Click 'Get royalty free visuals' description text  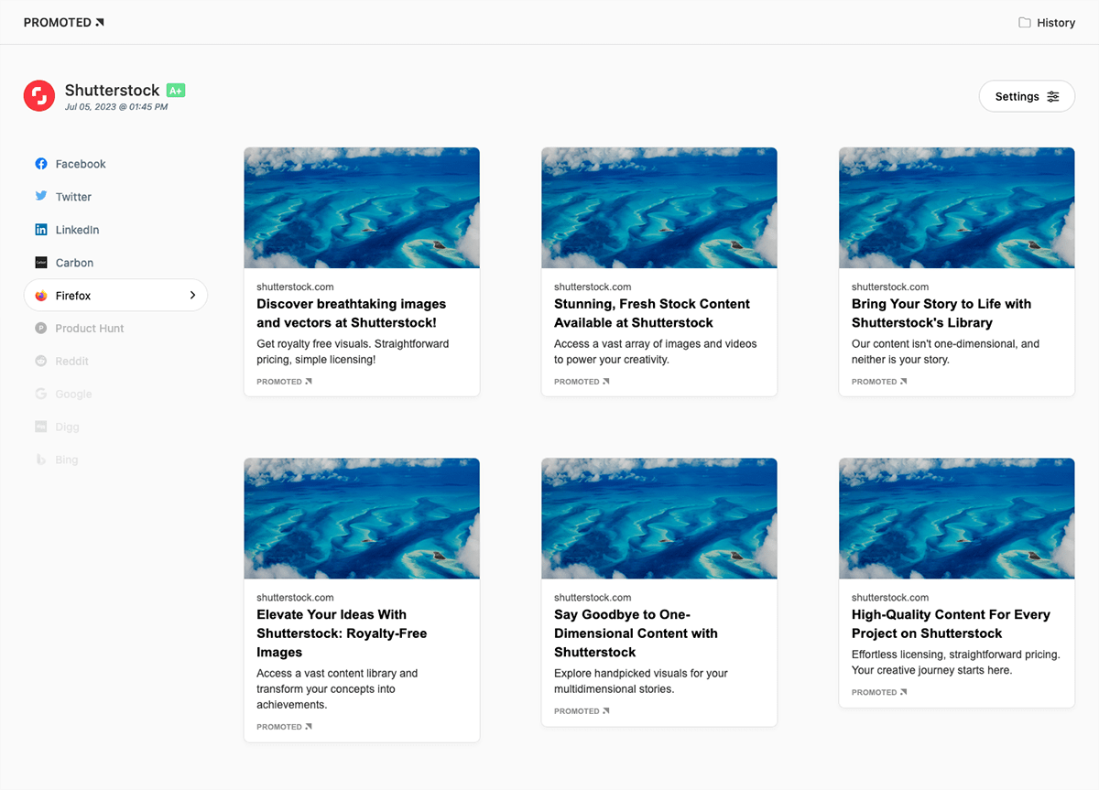tap(353, 352)
